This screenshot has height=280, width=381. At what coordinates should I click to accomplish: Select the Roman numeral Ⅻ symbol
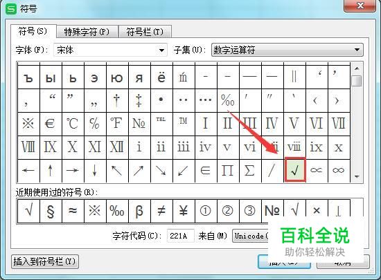[x=117, y=147]
